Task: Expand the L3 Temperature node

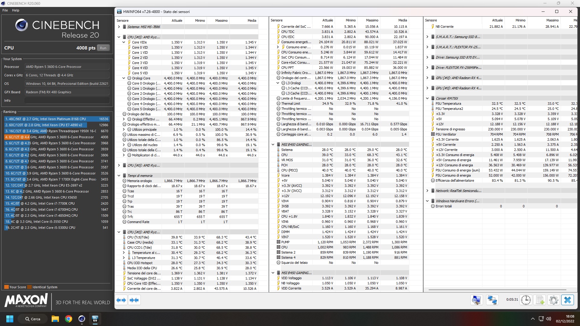Action: (124, 258)
